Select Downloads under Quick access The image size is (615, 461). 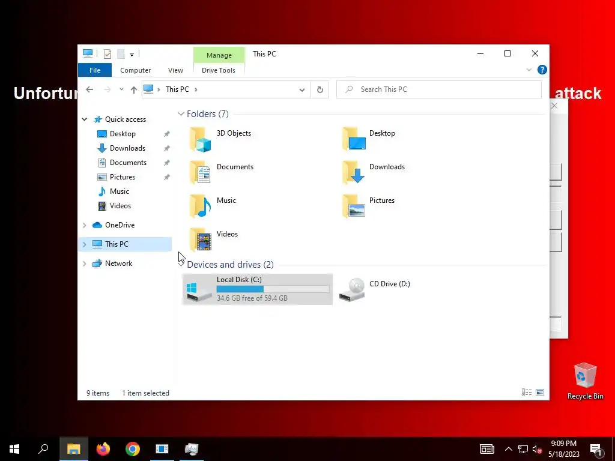pos(127,148)
